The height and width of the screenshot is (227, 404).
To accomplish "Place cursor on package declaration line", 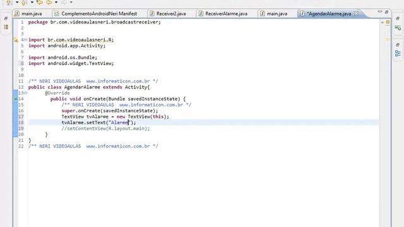I will tap(94, 22).
